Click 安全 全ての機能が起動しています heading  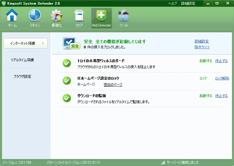point(115,41)
